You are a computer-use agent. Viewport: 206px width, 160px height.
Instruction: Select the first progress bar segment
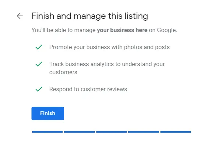[47, 132]
